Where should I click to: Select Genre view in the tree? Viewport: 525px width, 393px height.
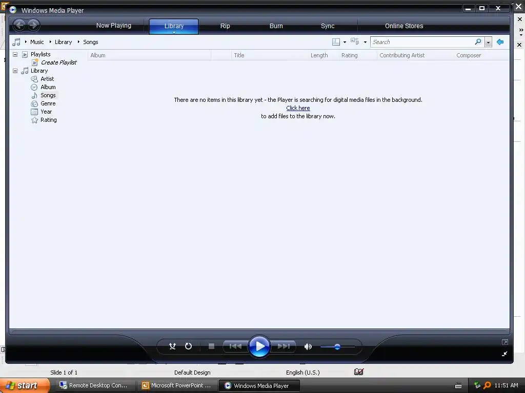coord(48,103)
